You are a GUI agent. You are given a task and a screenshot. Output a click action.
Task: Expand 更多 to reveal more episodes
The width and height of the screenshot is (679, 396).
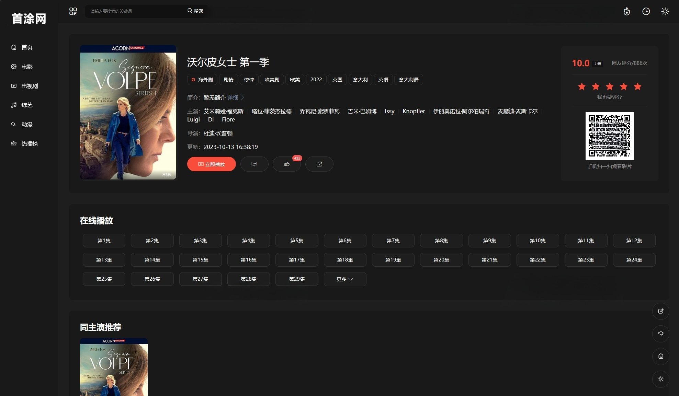[345, 279]
